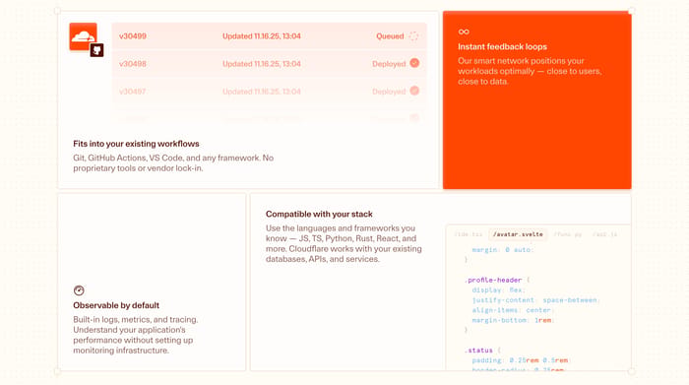The image size is (689, 385).
Task: Click the Compatible with your stack heading
Action: pos(319,214)
